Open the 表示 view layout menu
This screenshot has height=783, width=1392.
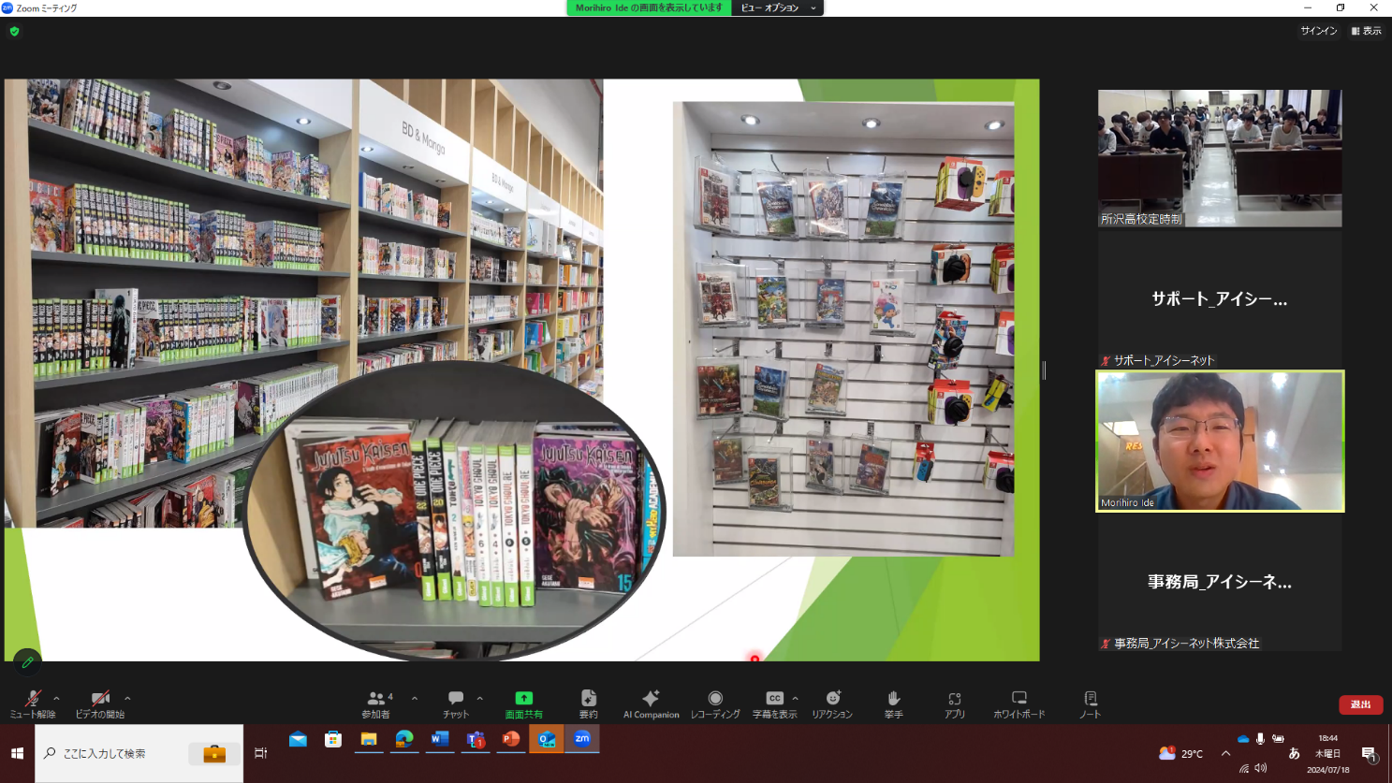point(1367,31)
